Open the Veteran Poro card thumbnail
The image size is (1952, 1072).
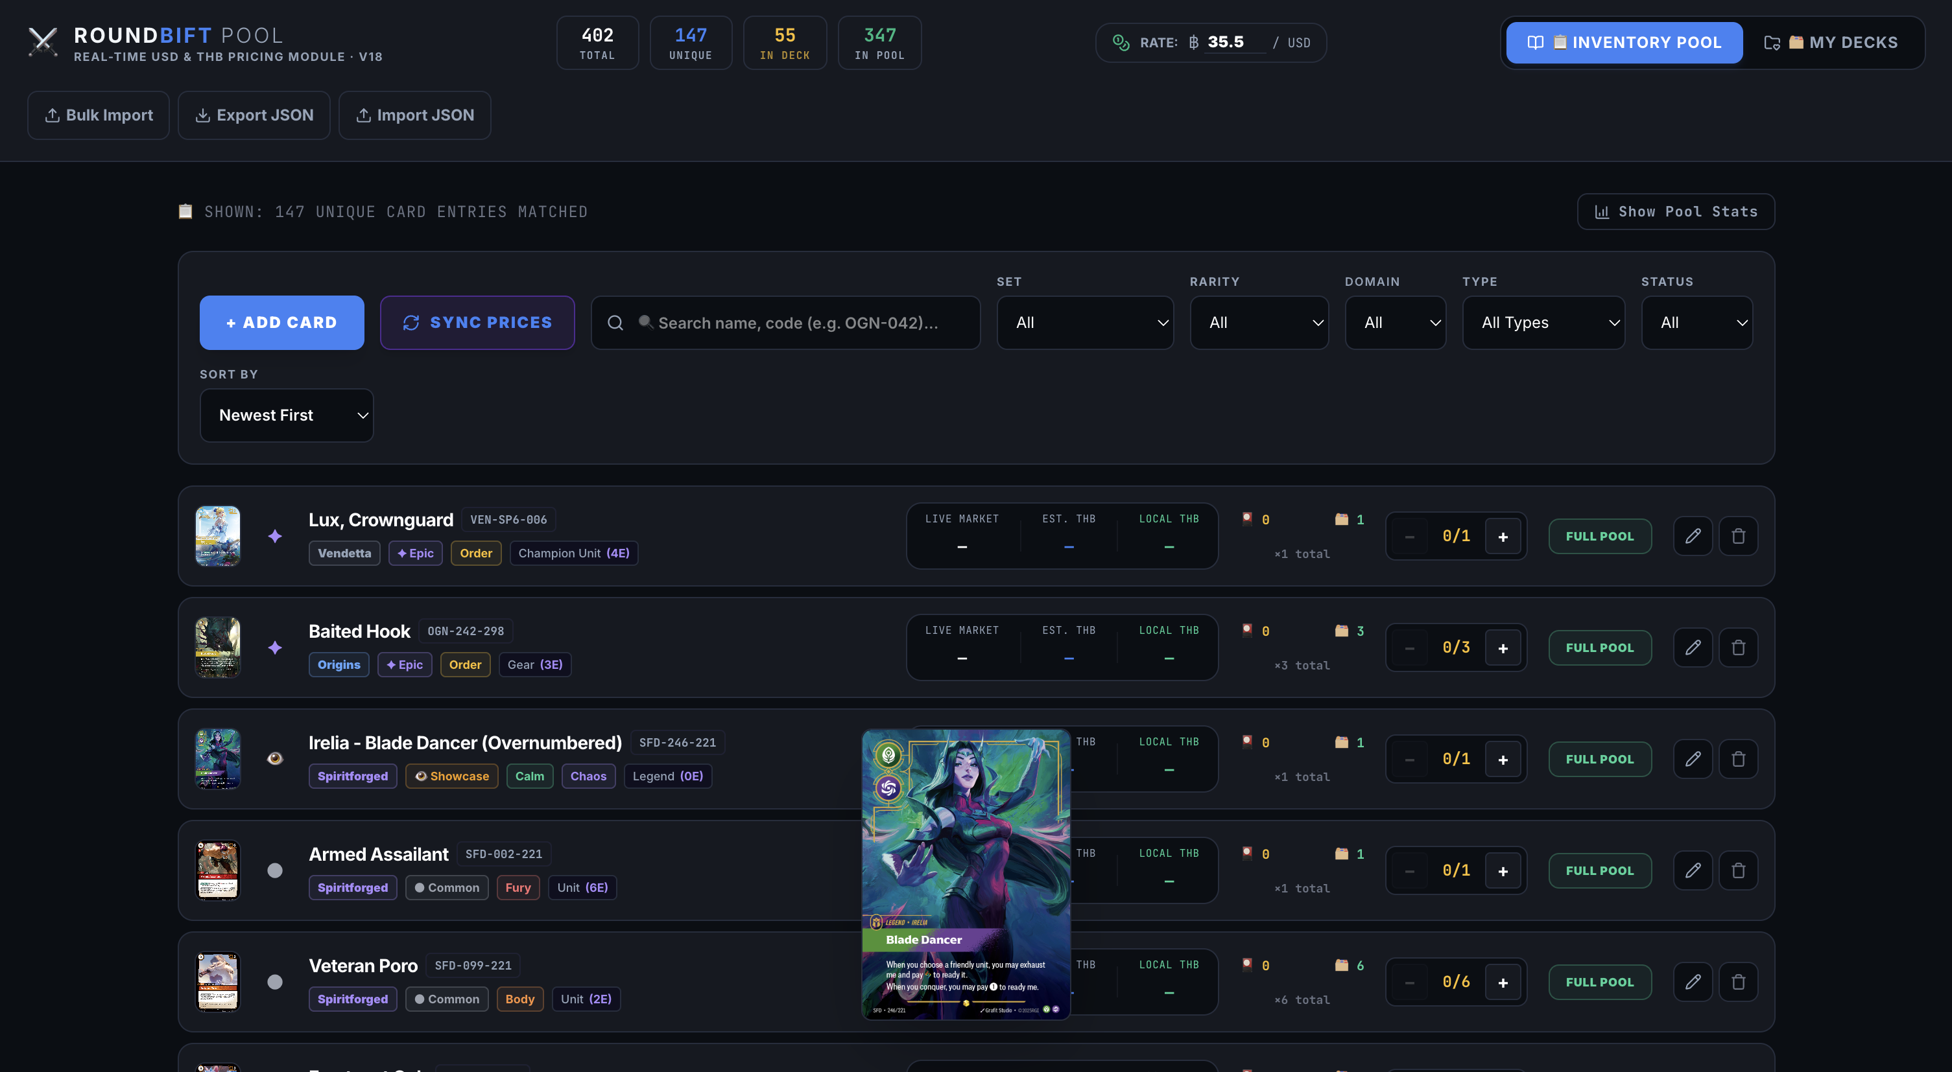pos(217,982)
